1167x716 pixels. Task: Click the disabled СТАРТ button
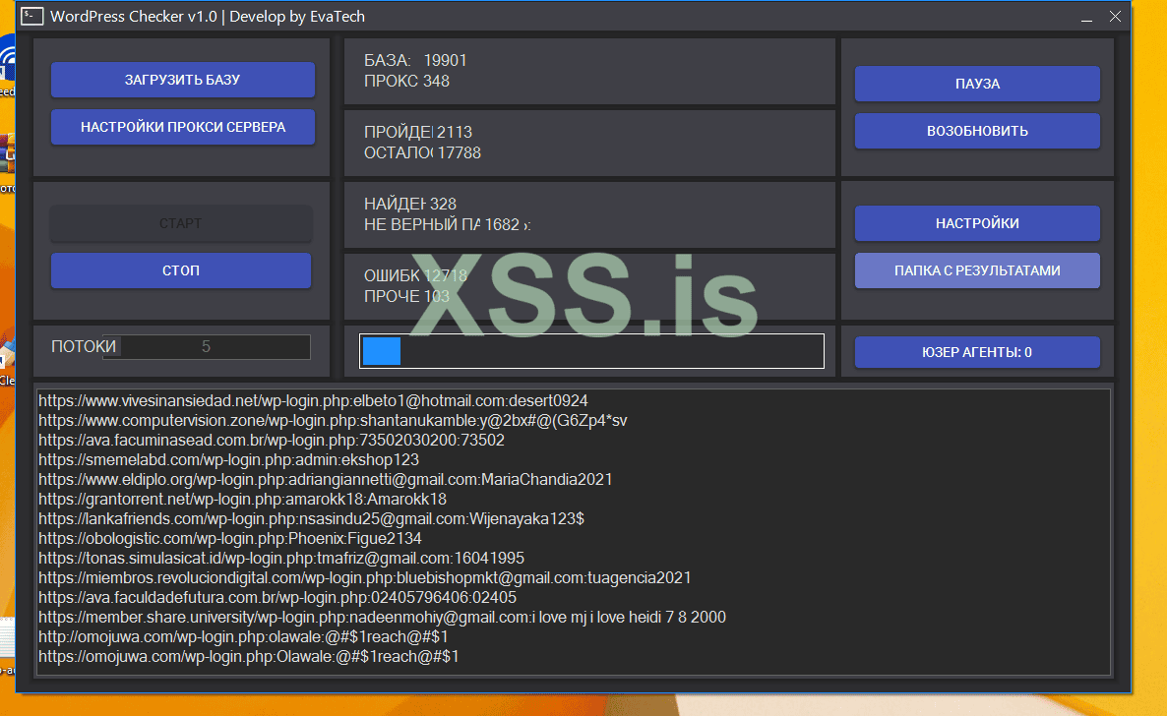click(x=181, y=223)
